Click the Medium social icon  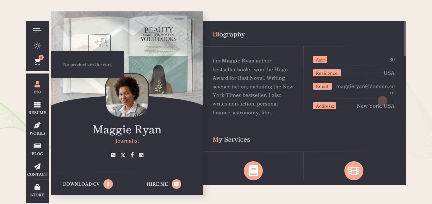tap(113, 155)
